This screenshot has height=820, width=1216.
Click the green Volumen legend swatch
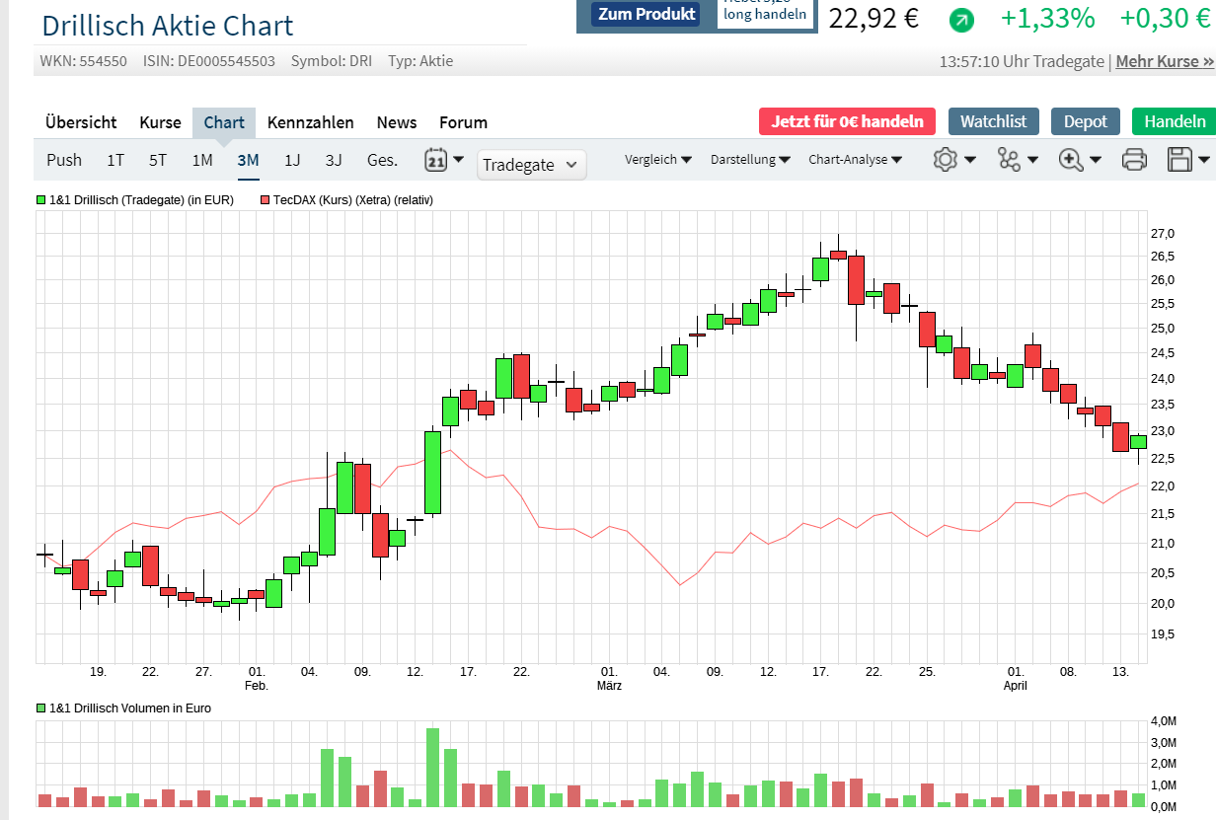coord(40,708)
